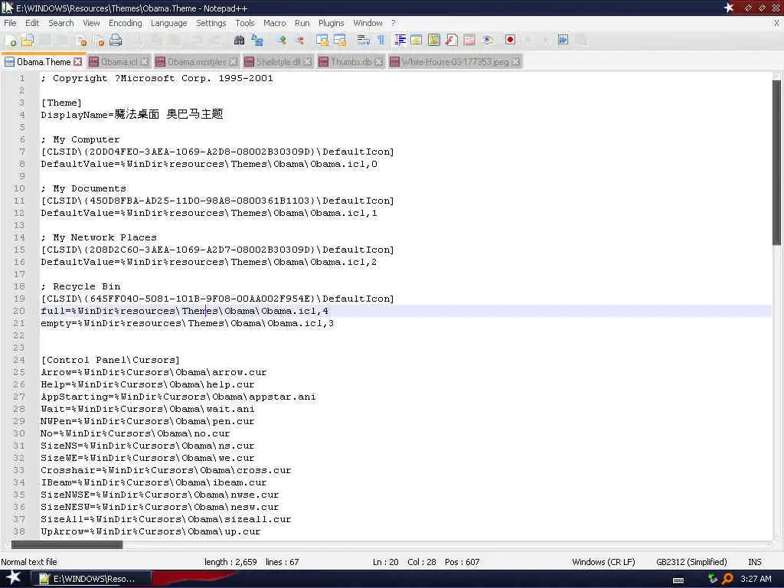784x588 pixels.
Task: Toggle Show All Characters paragraph icon
Action: (381, 40)
